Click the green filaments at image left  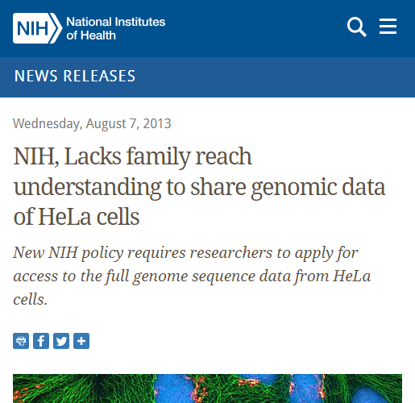(x=81, y=388)
